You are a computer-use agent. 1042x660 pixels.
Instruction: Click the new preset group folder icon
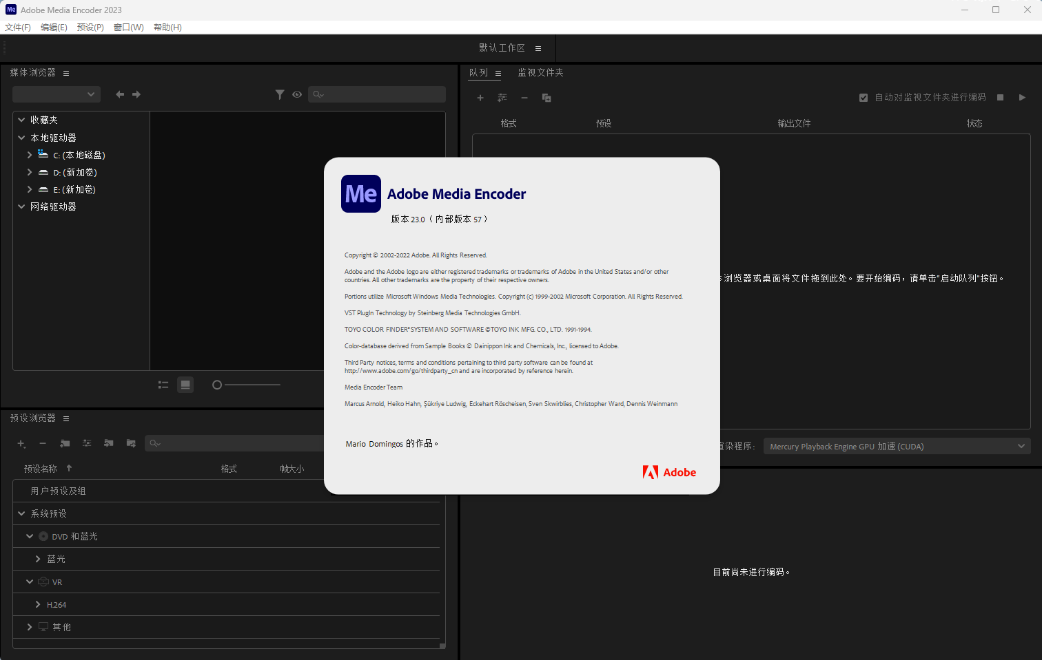pyautogui.click(x=65, y=444)
